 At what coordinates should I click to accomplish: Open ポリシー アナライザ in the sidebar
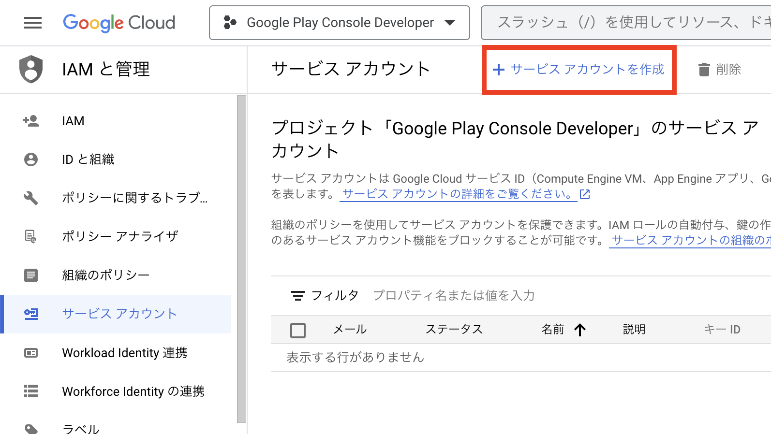pos(116,236)
